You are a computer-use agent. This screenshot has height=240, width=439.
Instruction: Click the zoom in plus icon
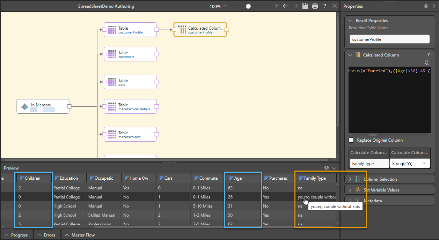(277, 6)
